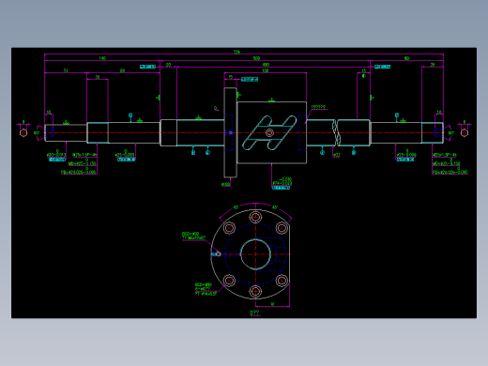Select the oil hole on flange left edge

pyautogui.click(x=218, y=254)
